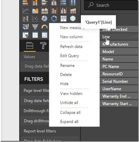Select the Serial Number field
This screenshot has width=139, height=142.
119,81
